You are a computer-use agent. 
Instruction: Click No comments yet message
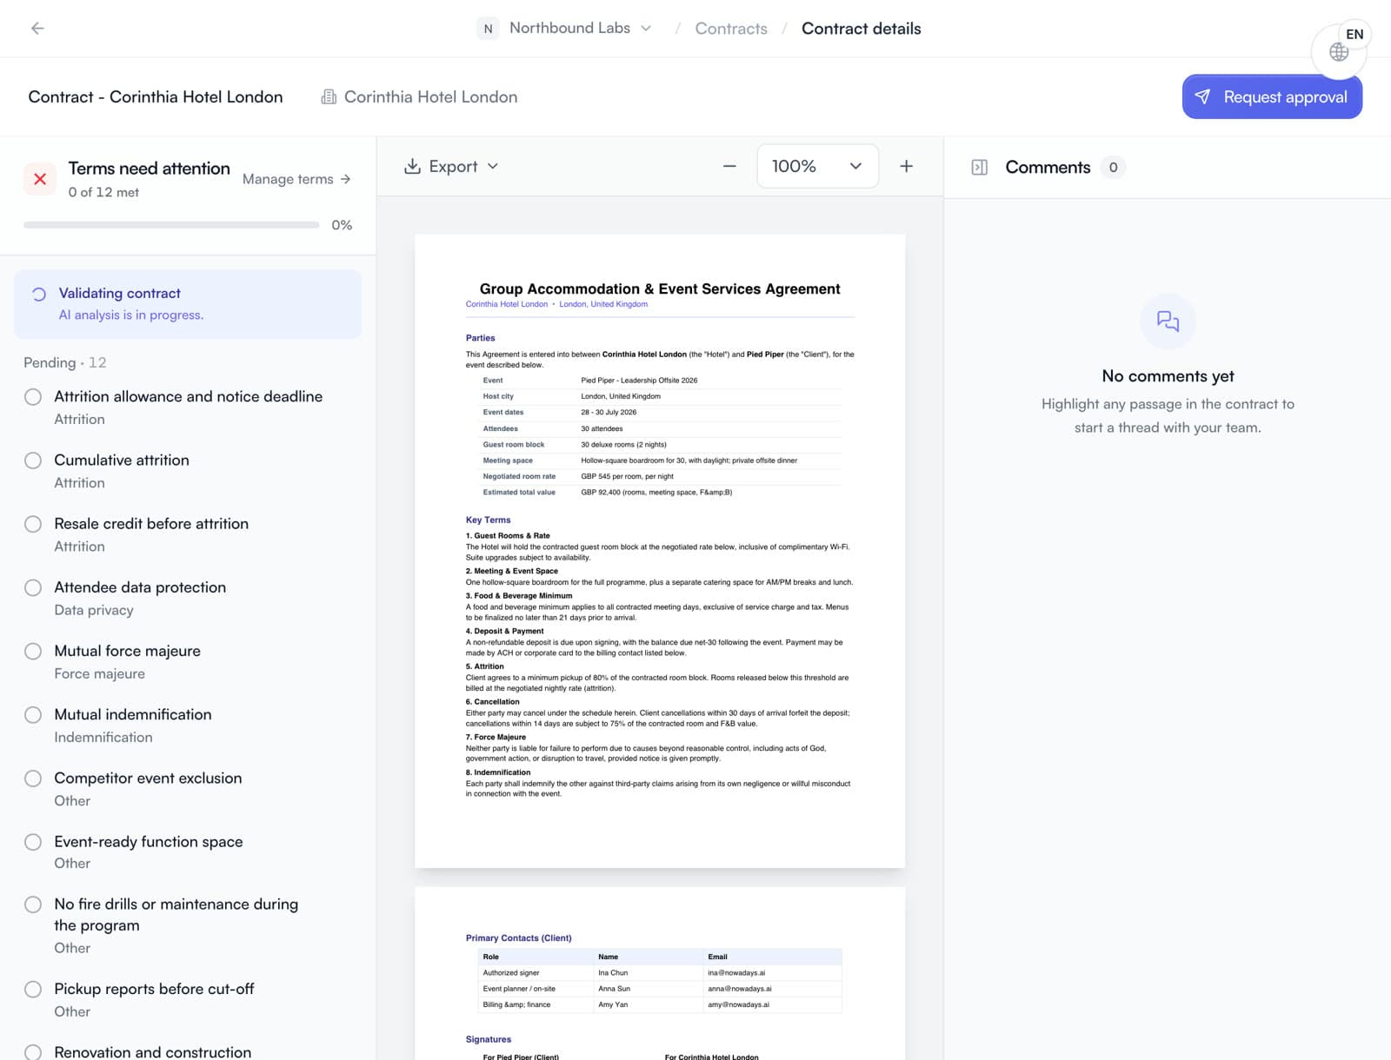tap(1168, 376)
